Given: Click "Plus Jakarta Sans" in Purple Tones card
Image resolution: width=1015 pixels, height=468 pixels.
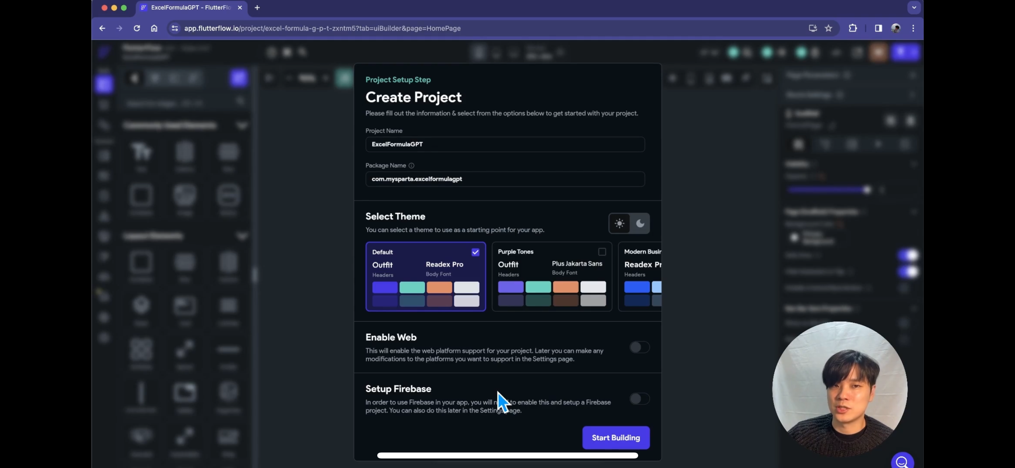Looking at the screenshot, I should point(577,264).
